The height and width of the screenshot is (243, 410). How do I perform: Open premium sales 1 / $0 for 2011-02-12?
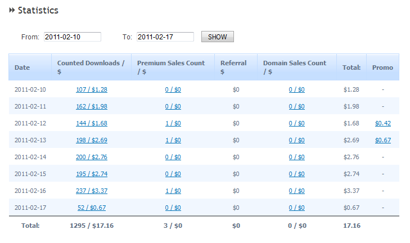tap(173, 123)
